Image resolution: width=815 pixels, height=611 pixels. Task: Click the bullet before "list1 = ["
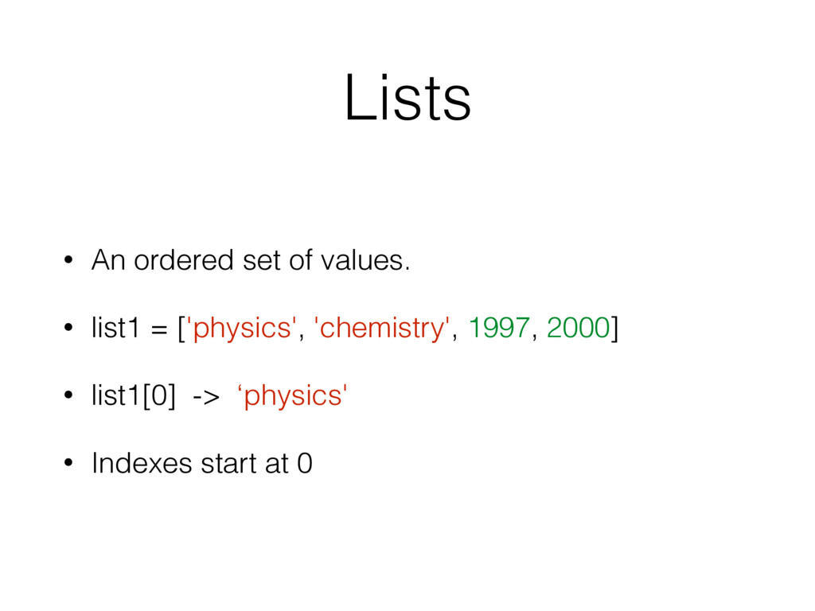point(69,328)
